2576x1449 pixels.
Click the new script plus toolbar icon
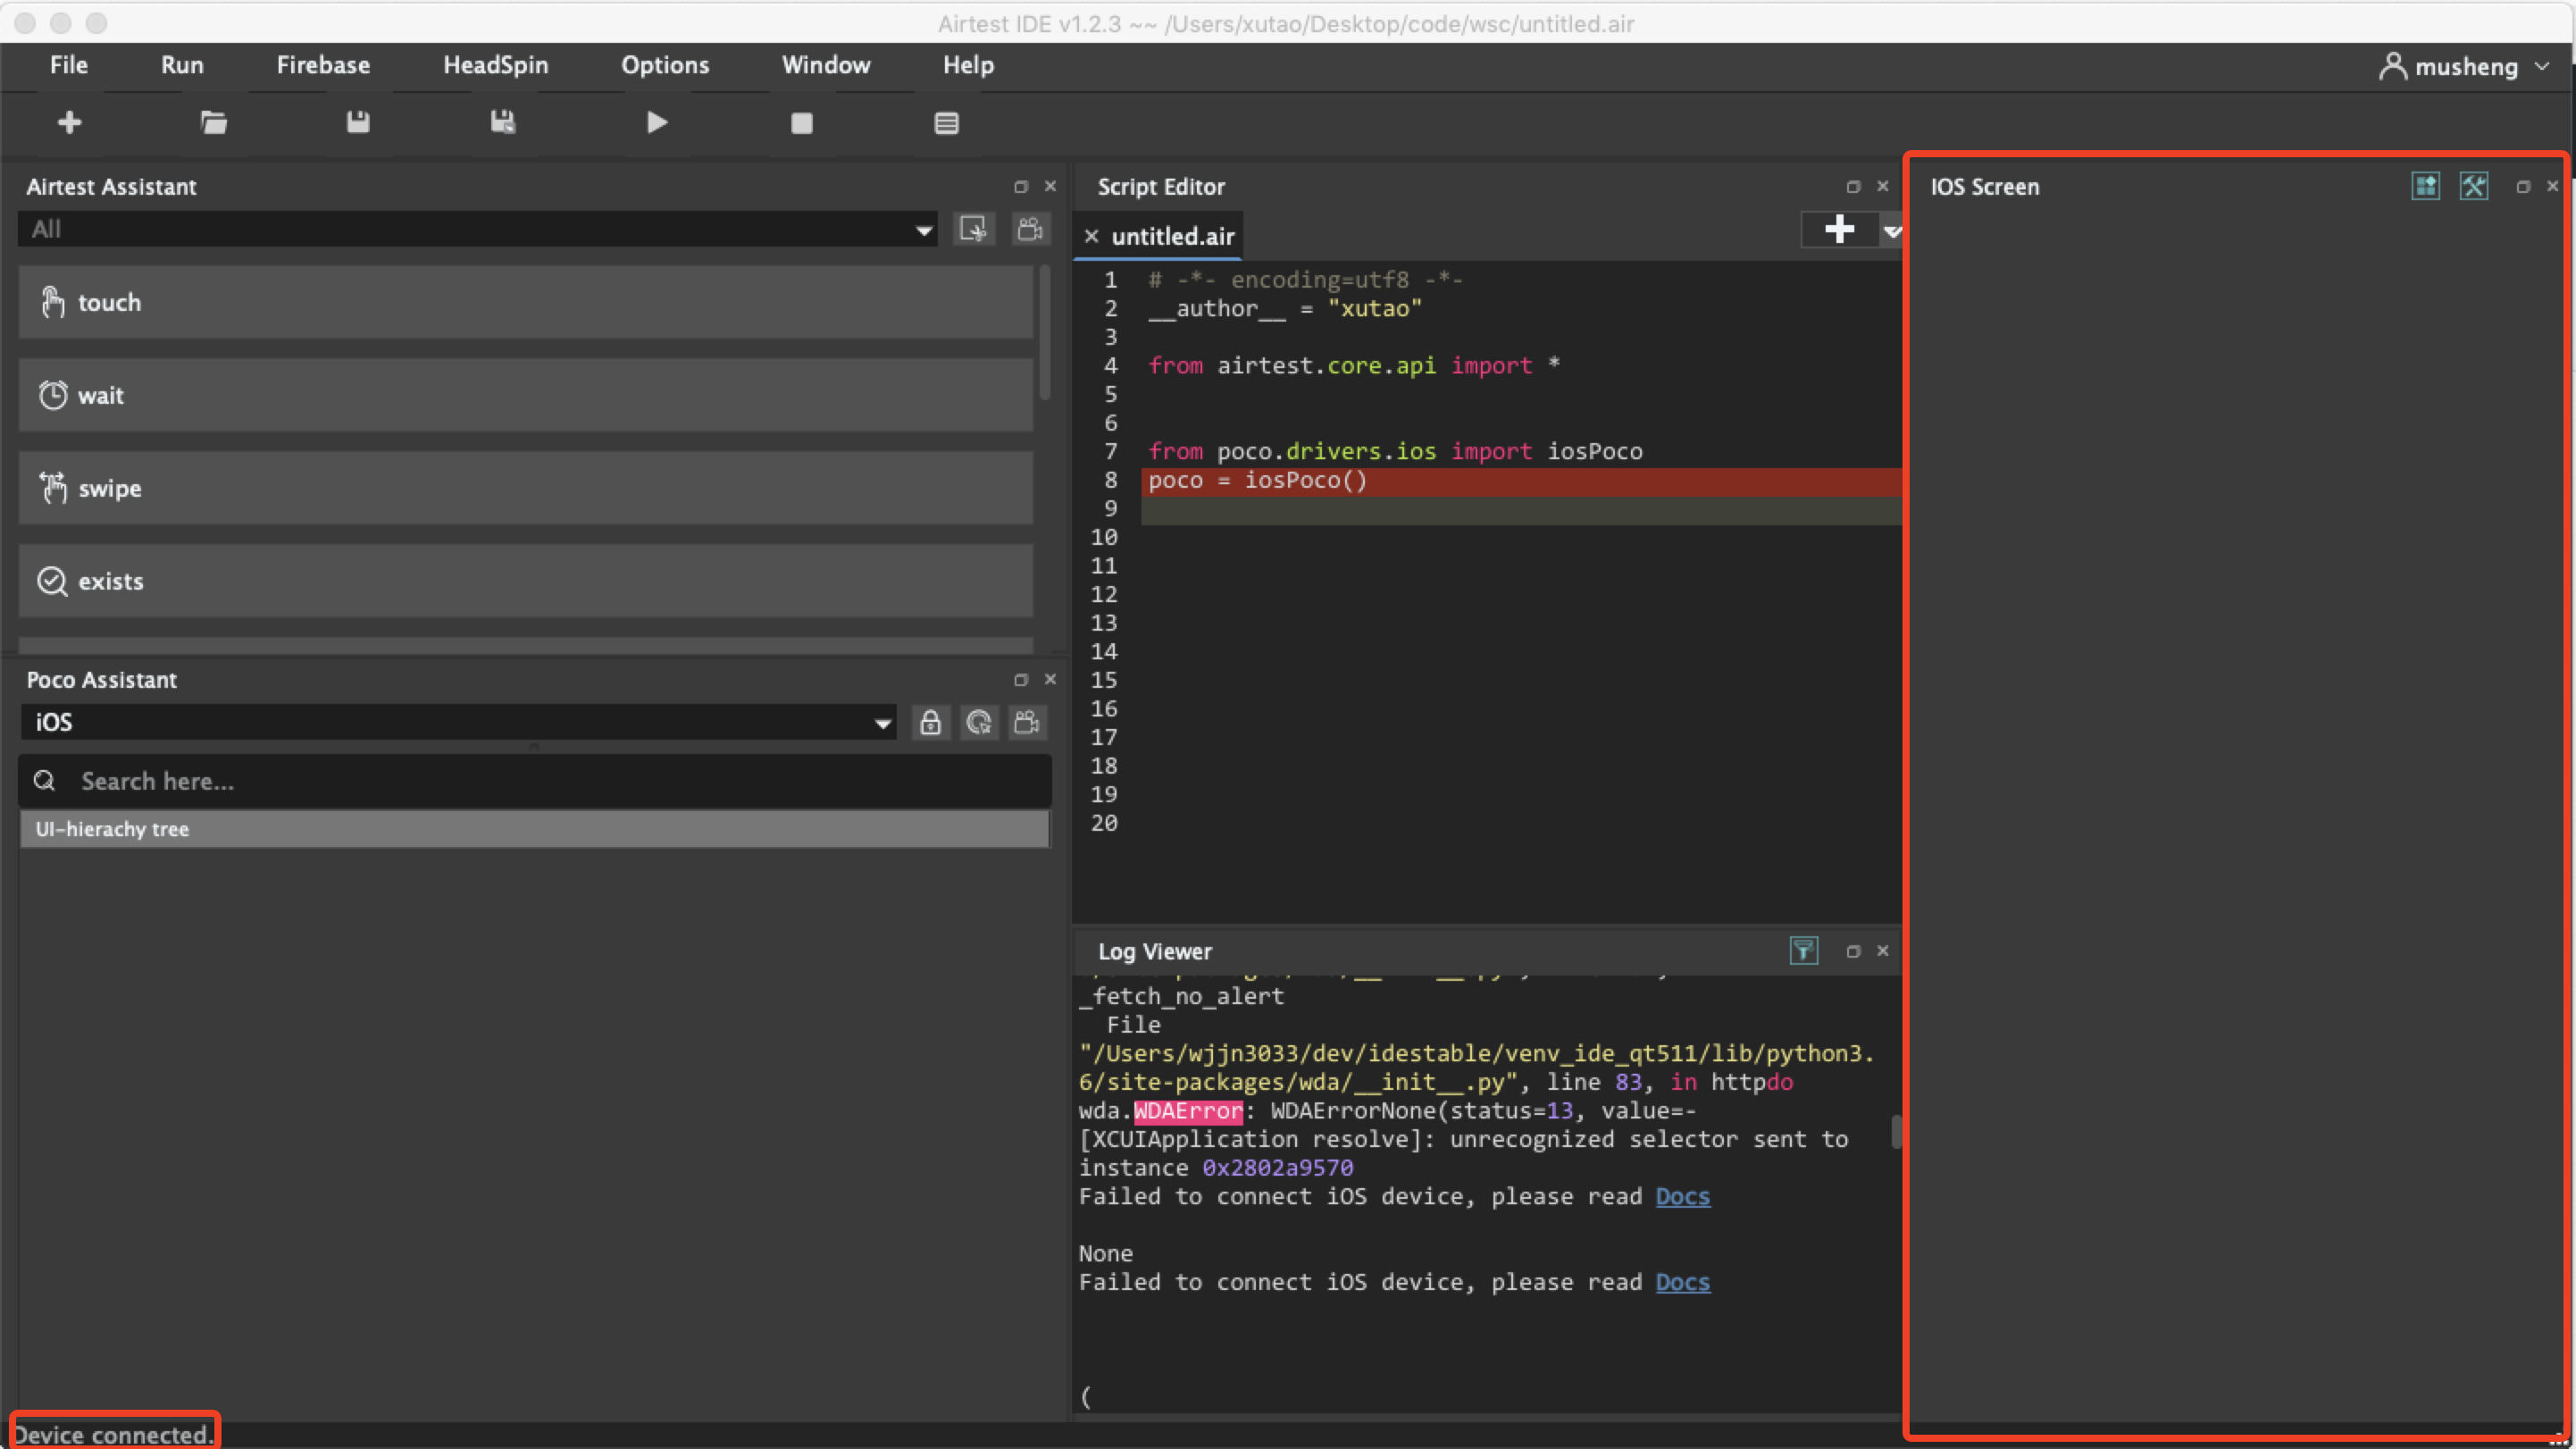tap(69, 123)
